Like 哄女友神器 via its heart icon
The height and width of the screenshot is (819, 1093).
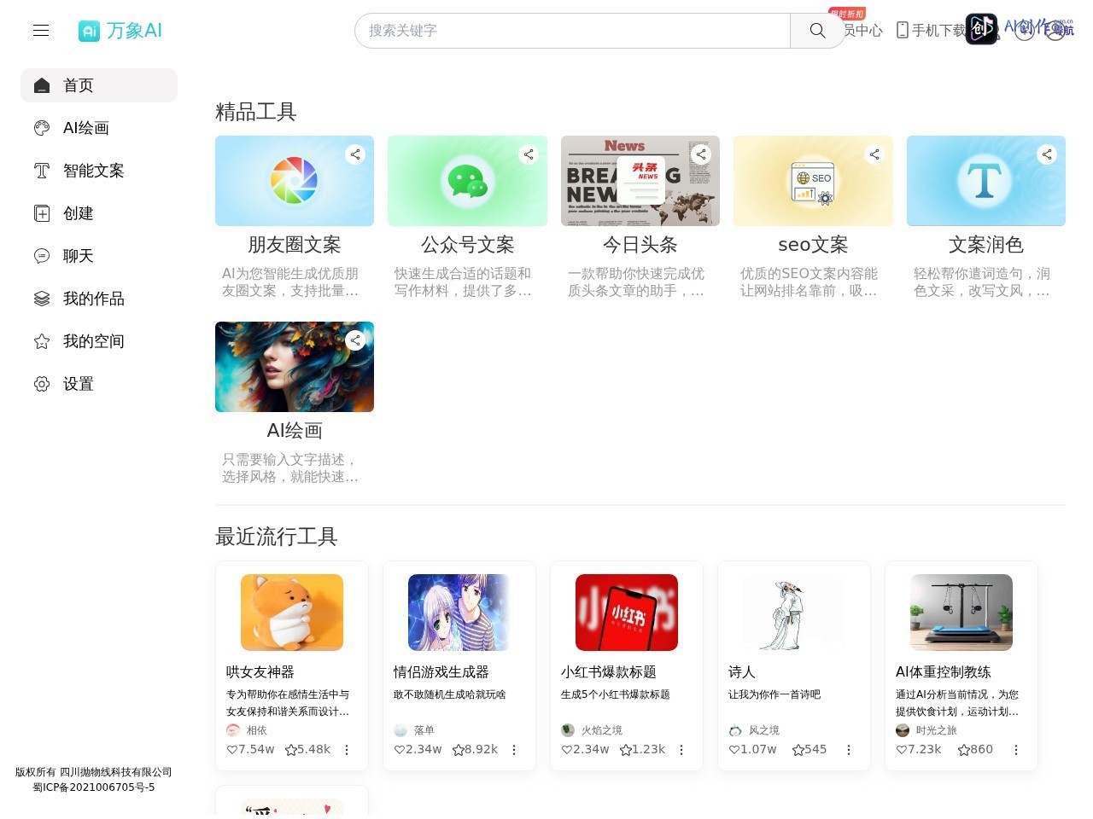click(x=231, y=750)
